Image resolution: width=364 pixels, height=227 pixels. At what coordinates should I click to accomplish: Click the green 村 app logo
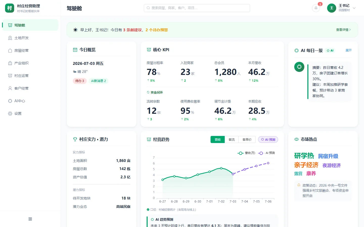[10, 8]
